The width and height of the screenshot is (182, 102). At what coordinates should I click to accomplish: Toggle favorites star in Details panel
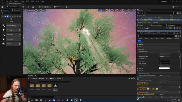[x=178, y=36]
